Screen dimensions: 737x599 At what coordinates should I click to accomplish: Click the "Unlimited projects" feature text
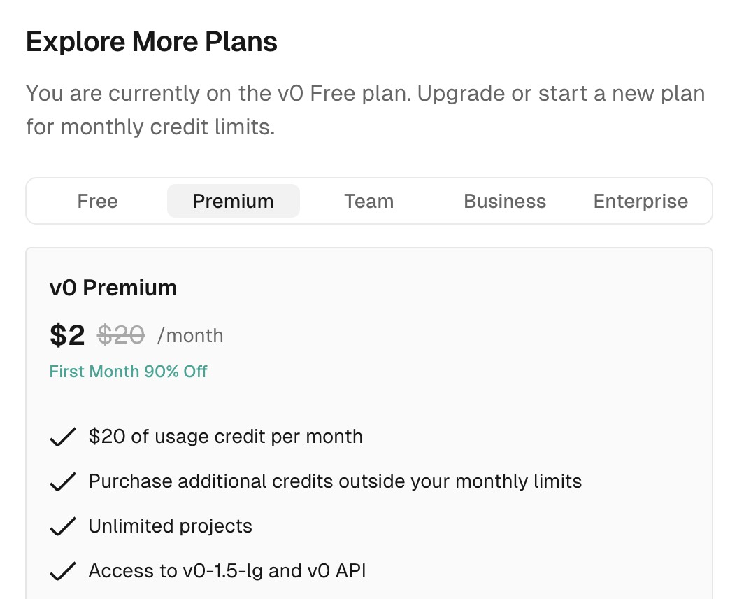pos(170,526)
